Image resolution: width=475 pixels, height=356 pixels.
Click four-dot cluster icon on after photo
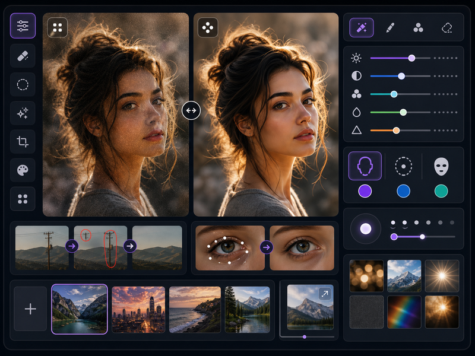click(208, 27)
